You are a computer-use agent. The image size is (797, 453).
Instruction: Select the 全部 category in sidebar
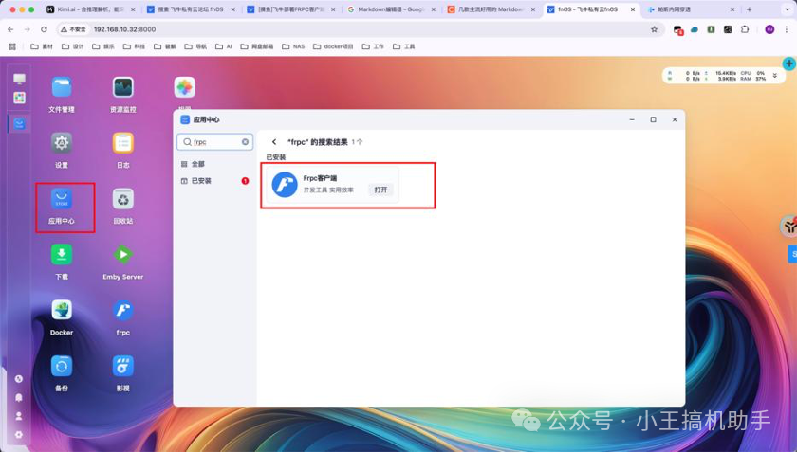point(197,164)
